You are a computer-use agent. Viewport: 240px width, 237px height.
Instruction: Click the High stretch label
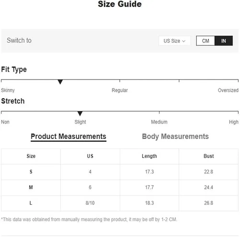coord(234,122)
